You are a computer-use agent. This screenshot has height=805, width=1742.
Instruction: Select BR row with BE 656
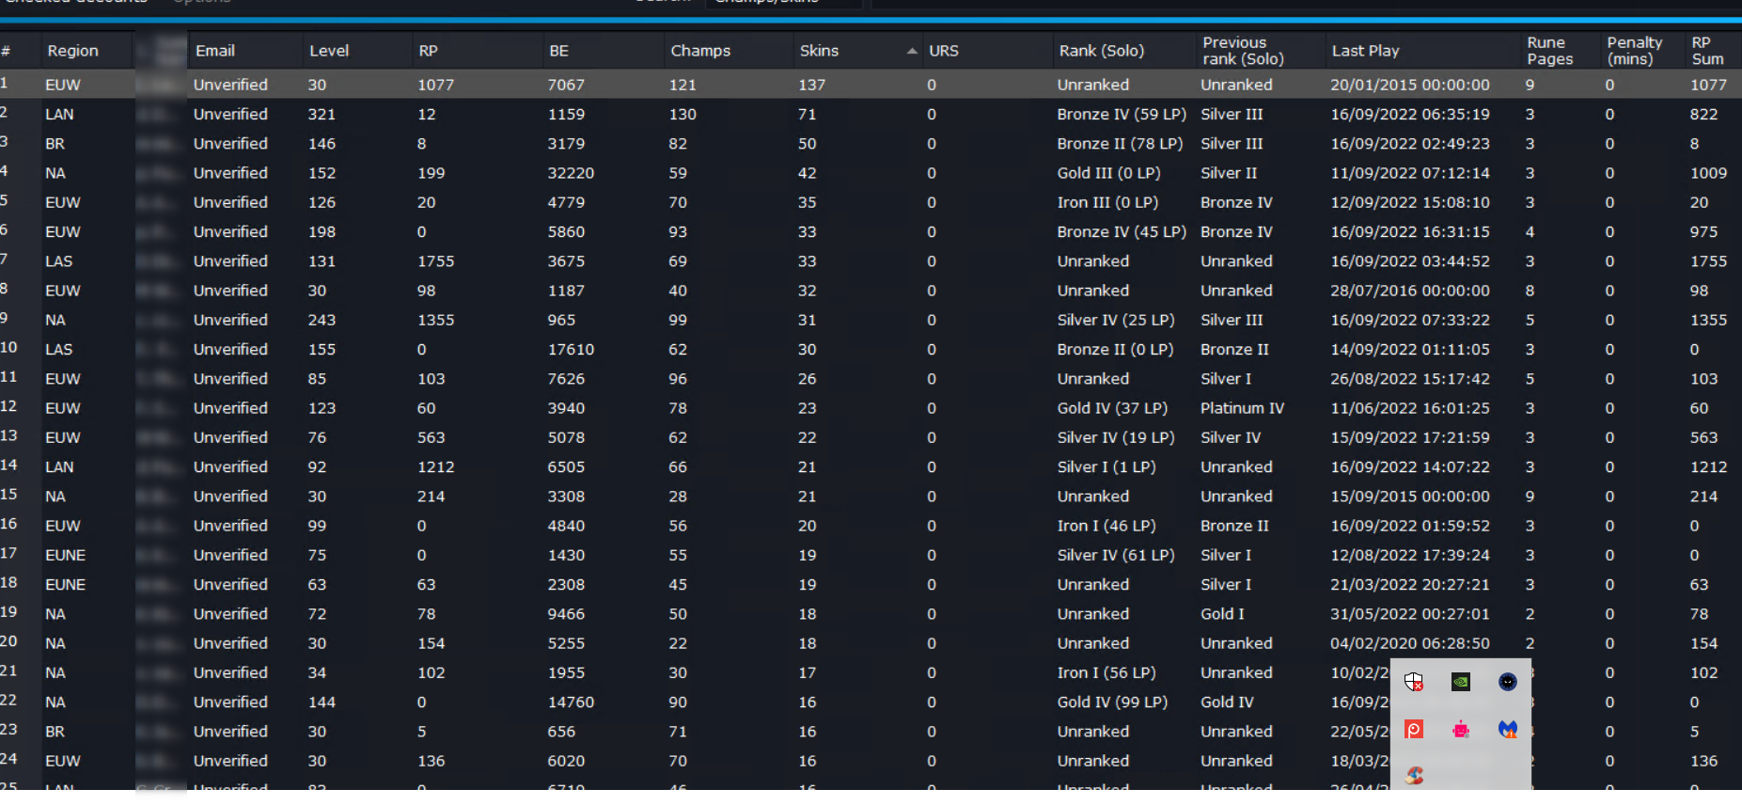[x=871, y=731]
